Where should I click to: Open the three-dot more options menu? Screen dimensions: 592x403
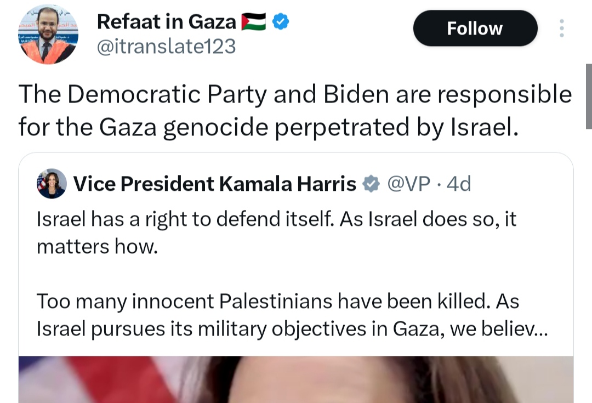click(561, 29)
